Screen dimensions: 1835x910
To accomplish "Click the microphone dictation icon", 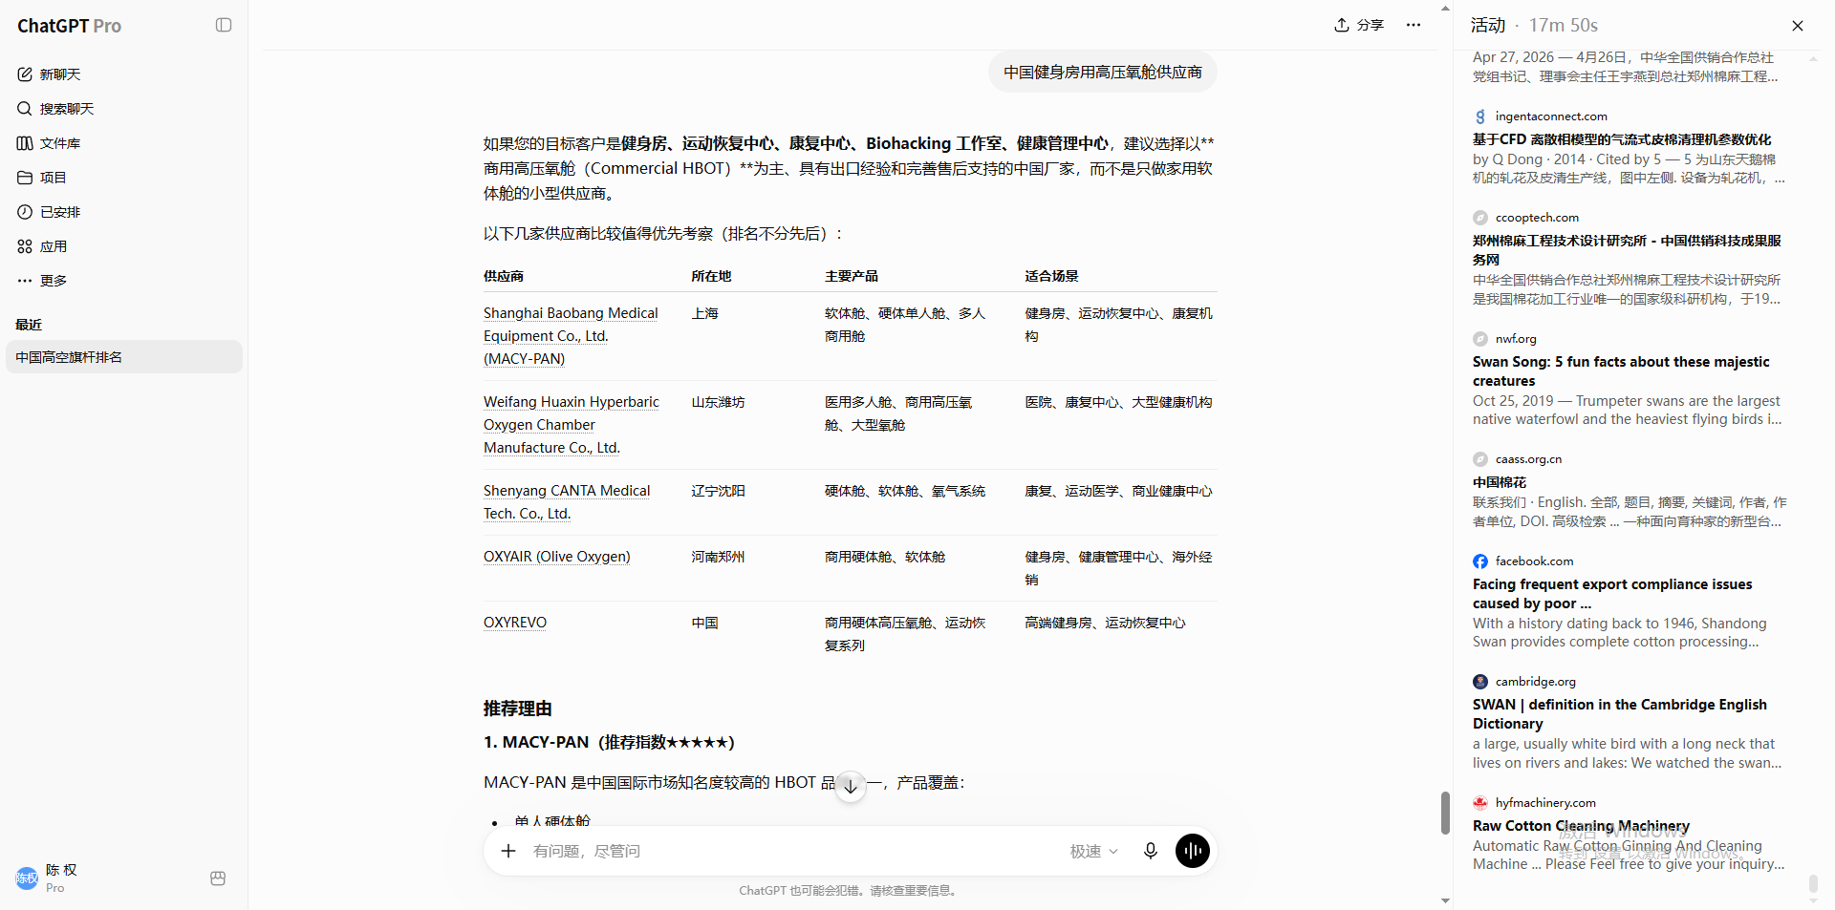I will [x=1151, y=851].
